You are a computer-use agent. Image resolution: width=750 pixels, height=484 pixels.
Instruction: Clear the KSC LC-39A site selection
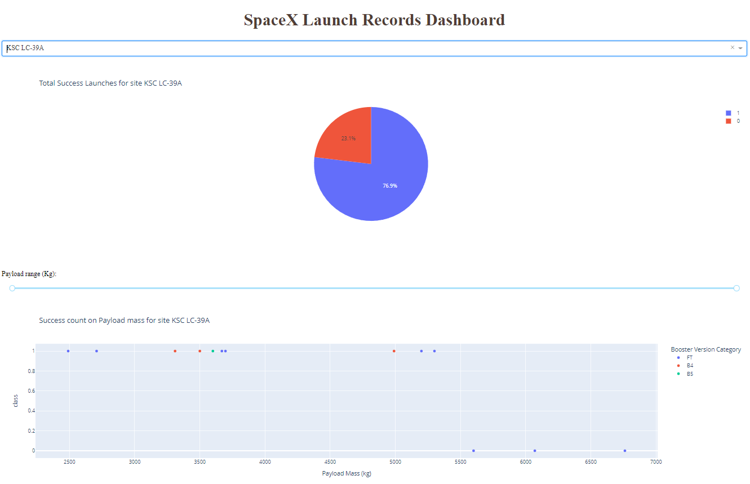(732, 48)
